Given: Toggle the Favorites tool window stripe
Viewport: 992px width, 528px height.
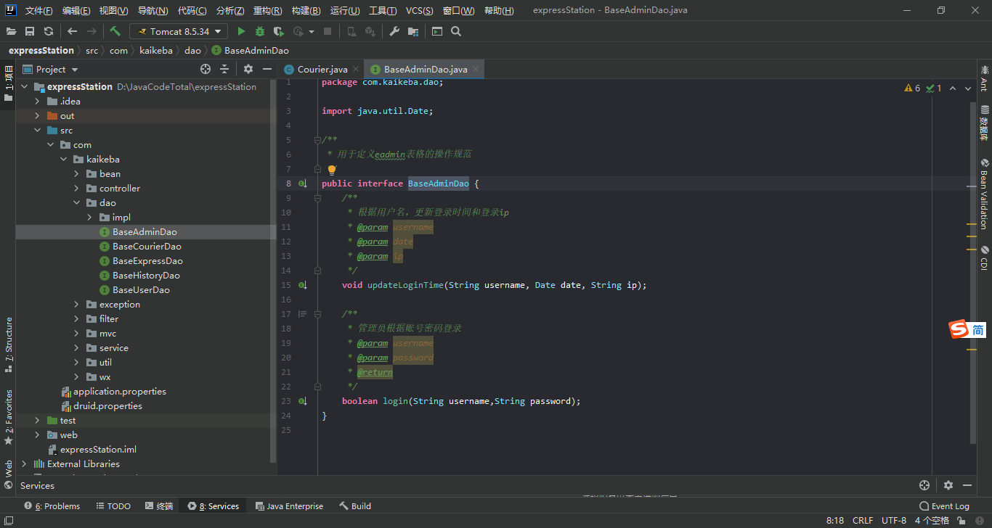Looking at the screenshot, I should pyautogui.click(x=9, y=416).
